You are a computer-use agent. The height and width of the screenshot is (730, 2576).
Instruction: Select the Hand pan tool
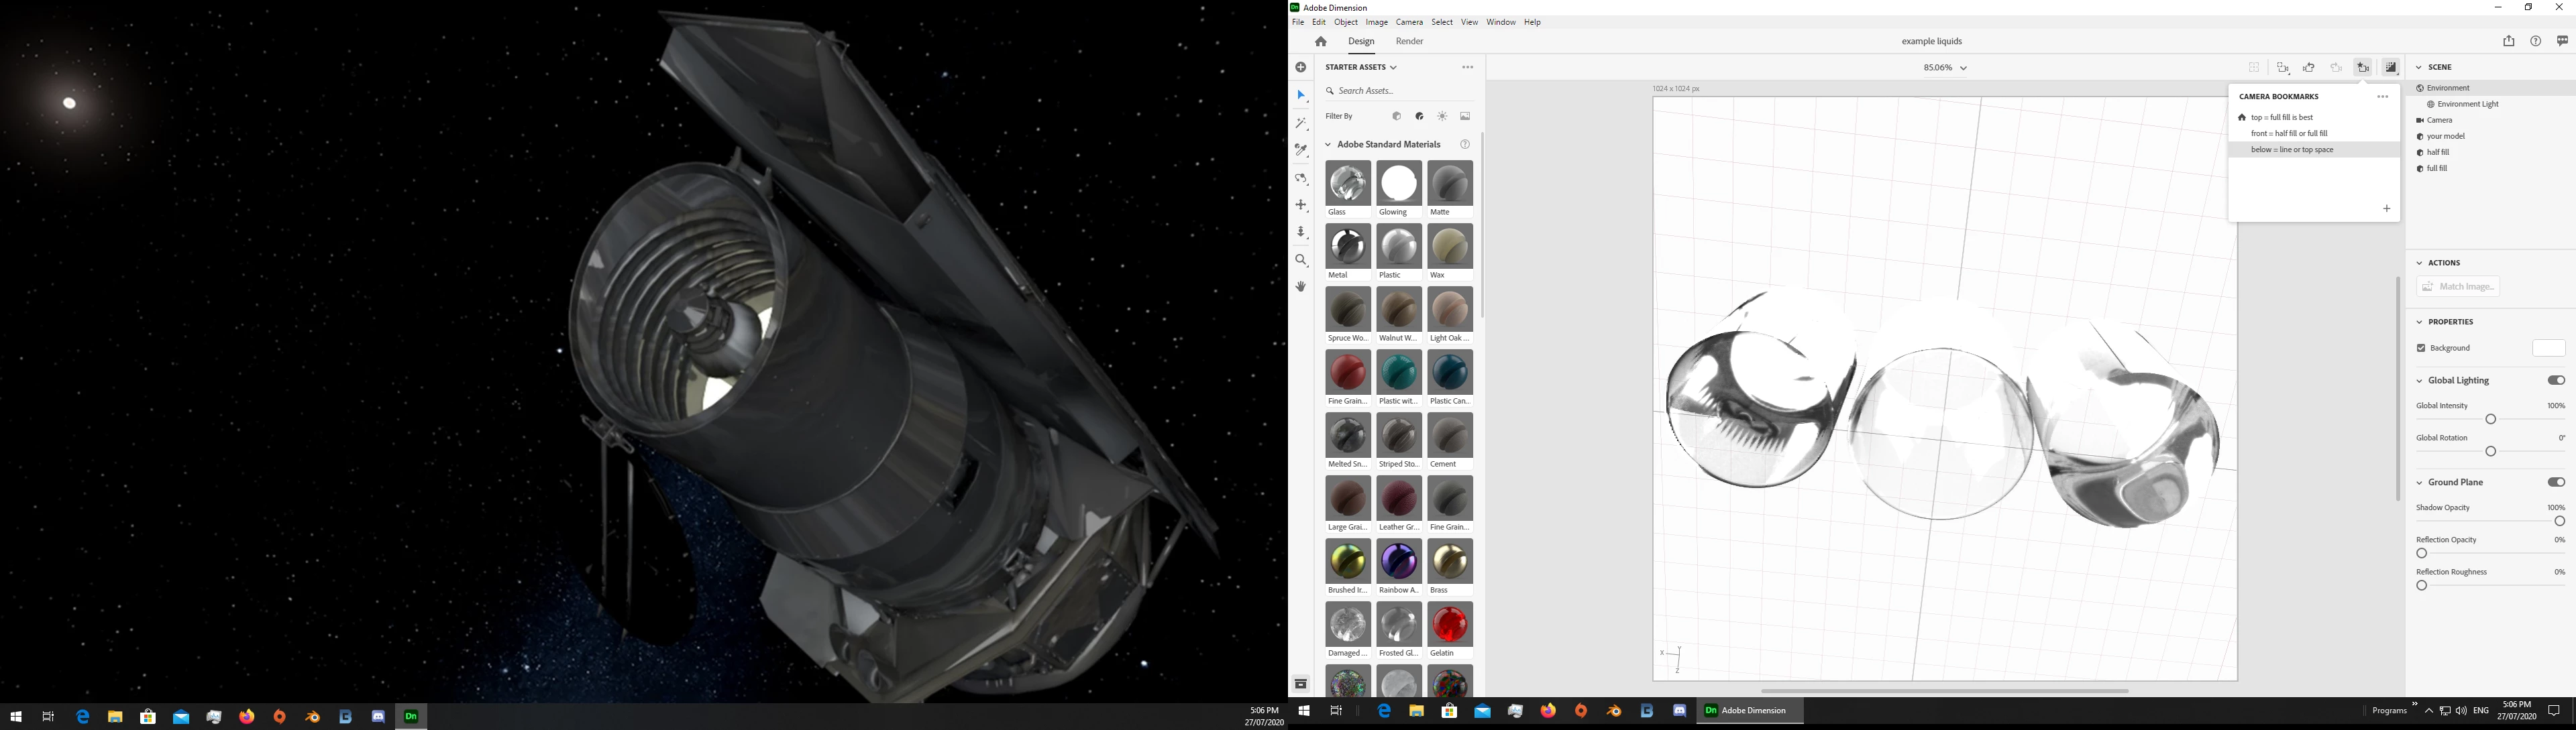point(1301,288)
